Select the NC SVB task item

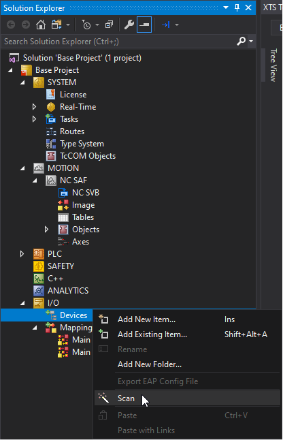click(x=86, y=193)
